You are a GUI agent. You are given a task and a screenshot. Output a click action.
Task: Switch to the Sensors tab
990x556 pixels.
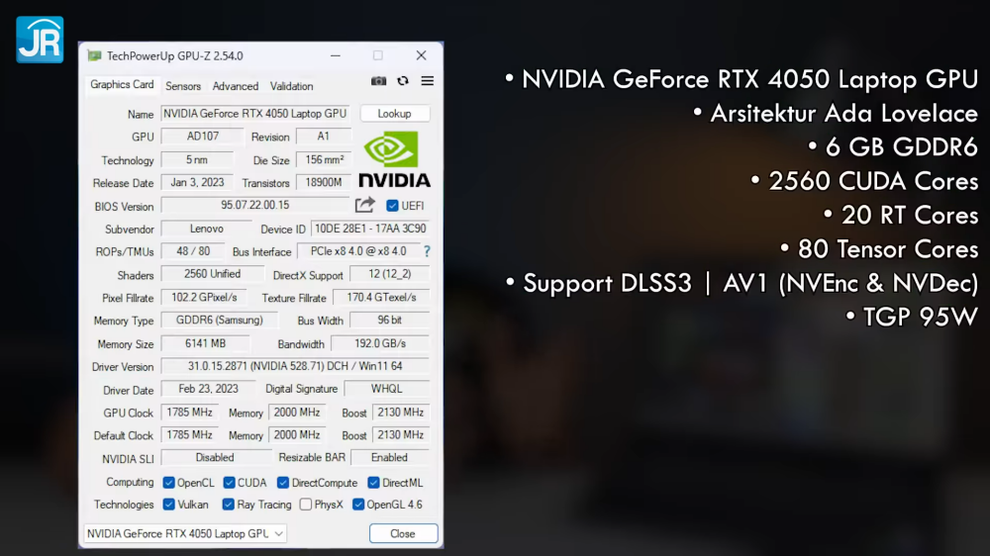coord(183,86)
